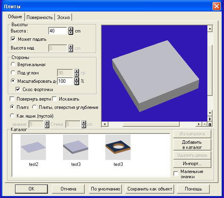Decrease Масштабировать percent with down spinner arrow
224x198 pixels.
[x=77, y=83]
